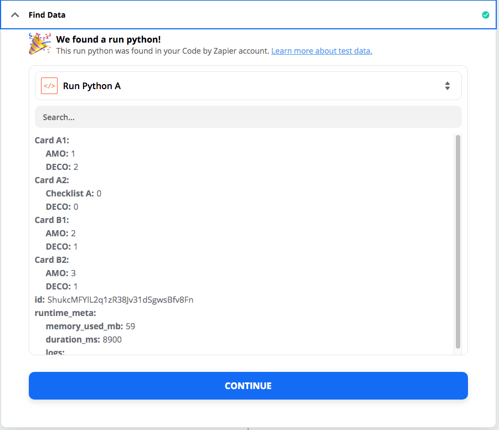
Task: Click the id ShukcMFYlL2q1zR38Jv31dSgwsBfv8Fn row
Action: point(114,300)
